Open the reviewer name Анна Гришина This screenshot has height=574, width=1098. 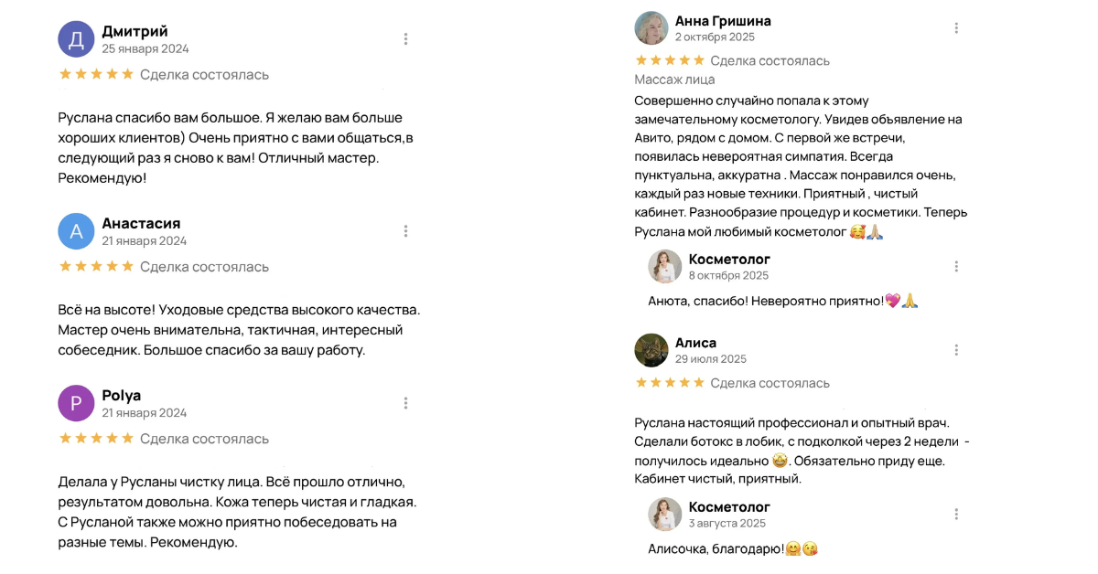coord(723,20)
